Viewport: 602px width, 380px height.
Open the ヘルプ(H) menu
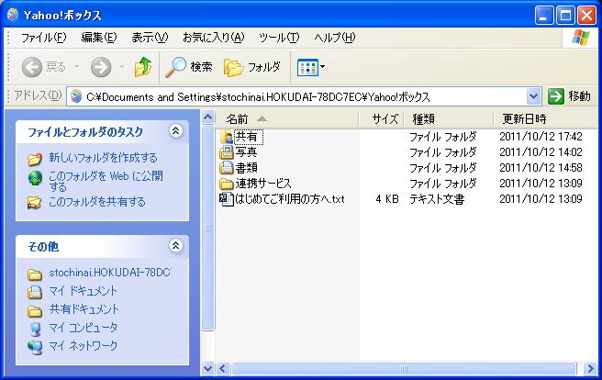click(334, 38)
